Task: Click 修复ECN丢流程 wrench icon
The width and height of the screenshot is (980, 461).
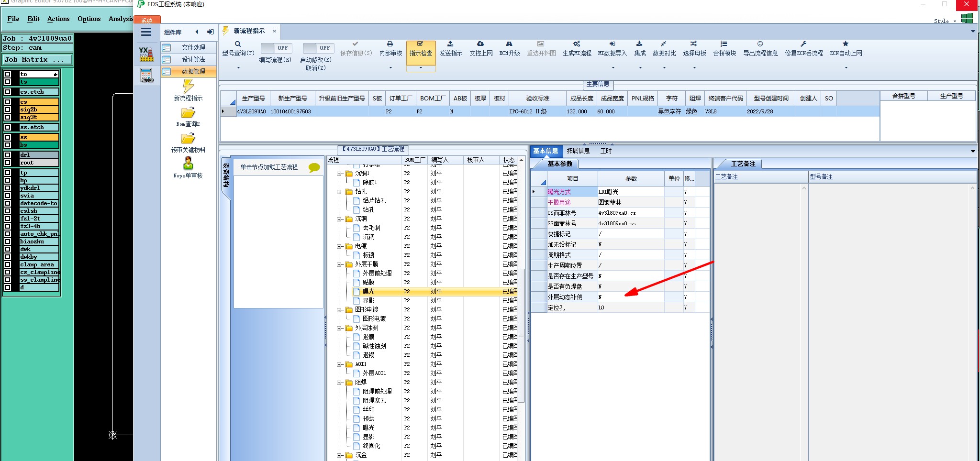Action: (x=803, y=44)
